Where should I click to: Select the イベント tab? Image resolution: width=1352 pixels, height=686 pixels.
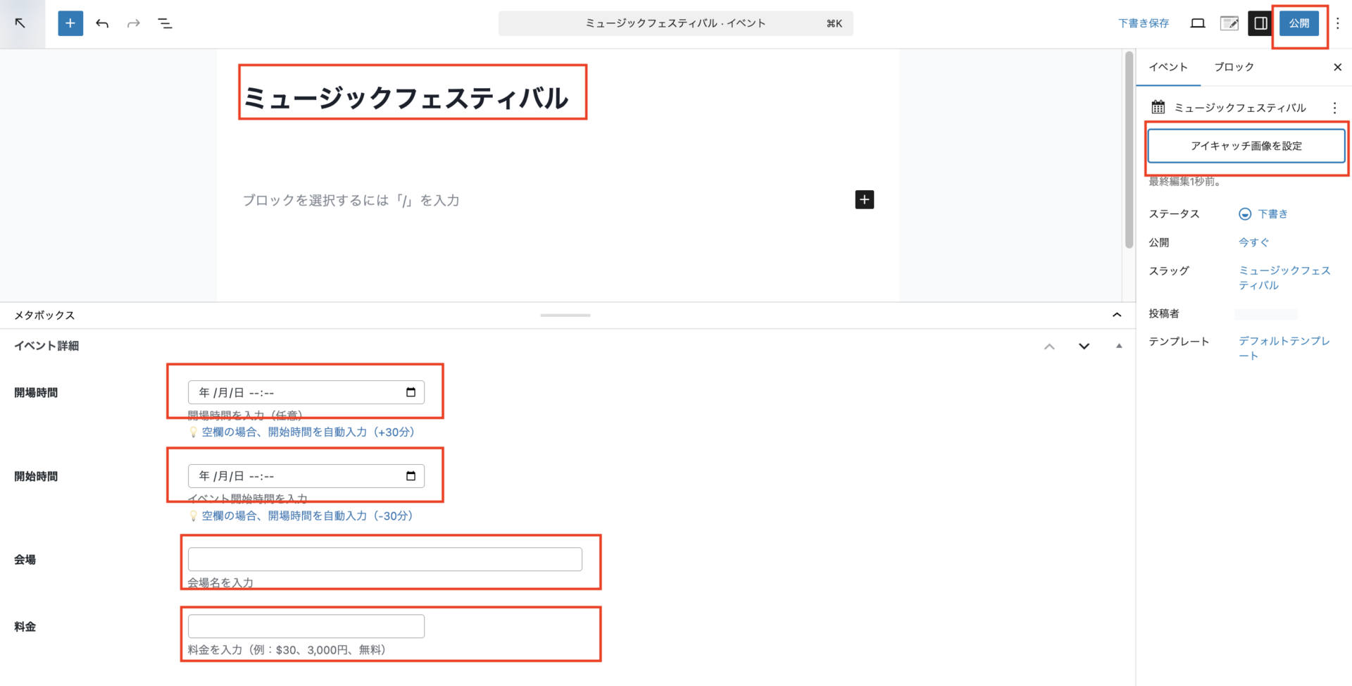click(x=1168, y=67)
